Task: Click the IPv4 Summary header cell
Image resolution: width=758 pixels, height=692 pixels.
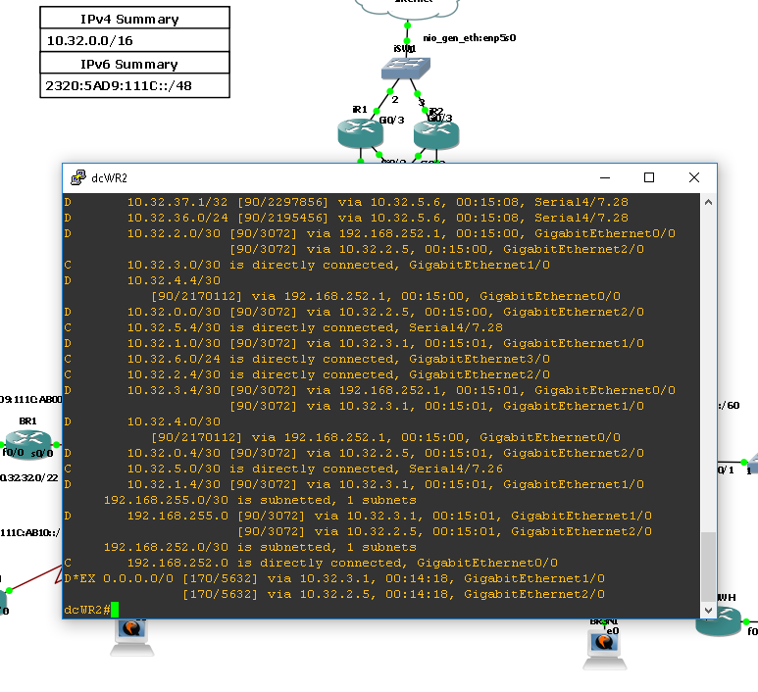Action: (x=135, y=19)
